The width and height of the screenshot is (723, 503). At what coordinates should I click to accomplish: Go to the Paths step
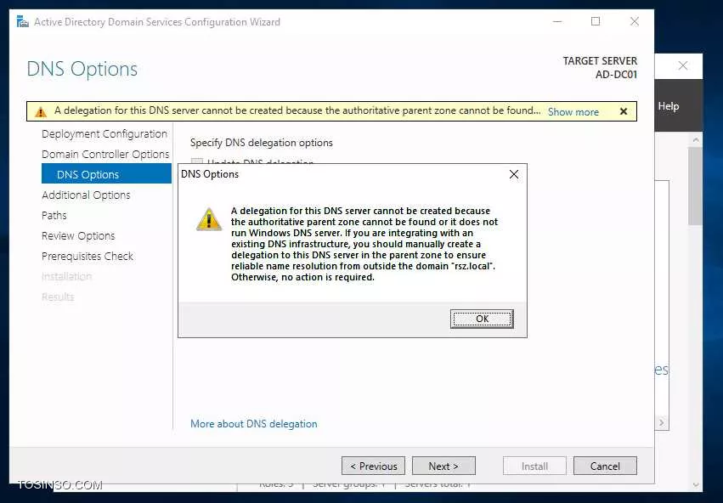54,215
